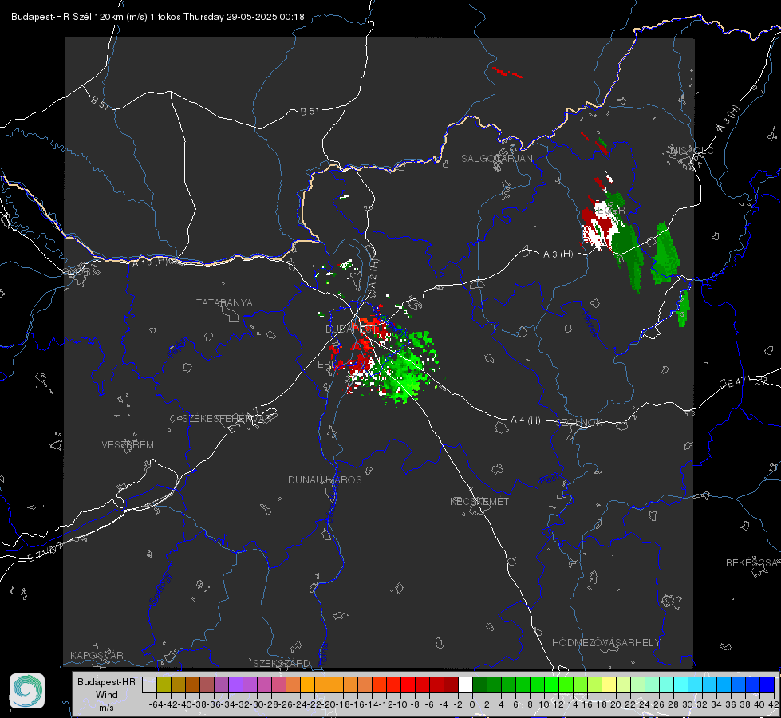Select the SZEKSZARD city label

[282, 663]
